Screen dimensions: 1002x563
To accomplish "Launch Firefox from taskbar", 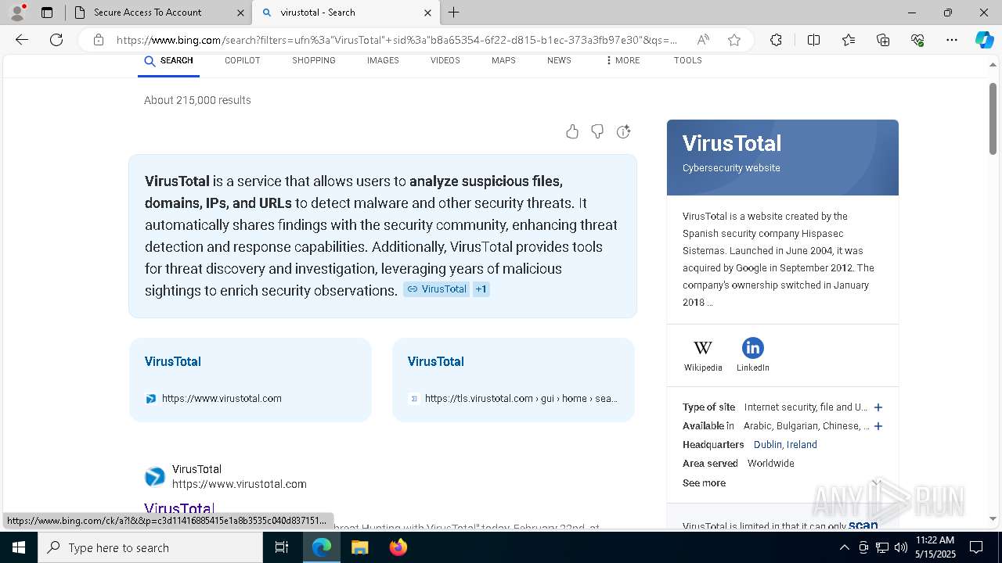I will [398, 547].
